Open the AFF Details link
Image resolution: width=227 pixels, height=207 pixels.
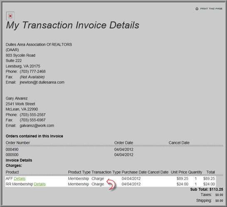[20, 179]
